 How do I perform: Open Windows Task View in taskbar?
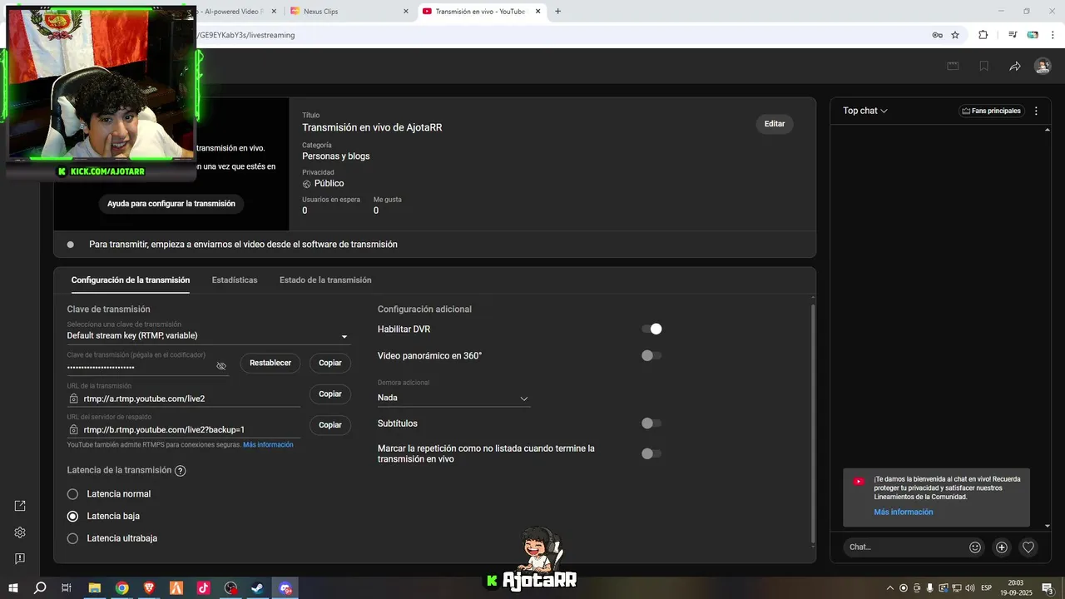click(x=67, y=588)
